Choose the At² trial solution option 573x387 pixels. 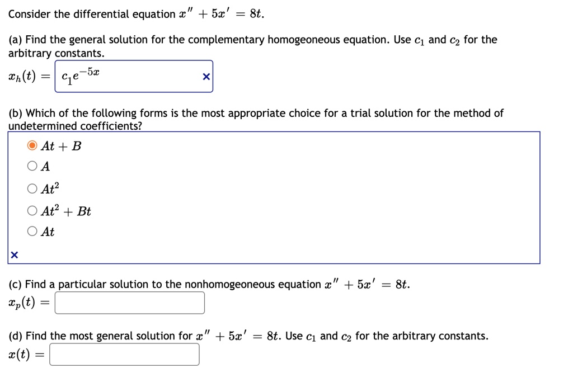click(x=31, y=188)
